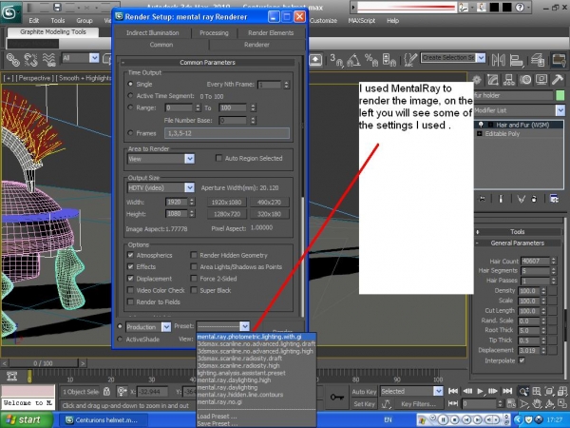The height and width of the screenshot is (428, 570).
Task: Open the Production render mode dropdown
Action: tap(148, 327)
